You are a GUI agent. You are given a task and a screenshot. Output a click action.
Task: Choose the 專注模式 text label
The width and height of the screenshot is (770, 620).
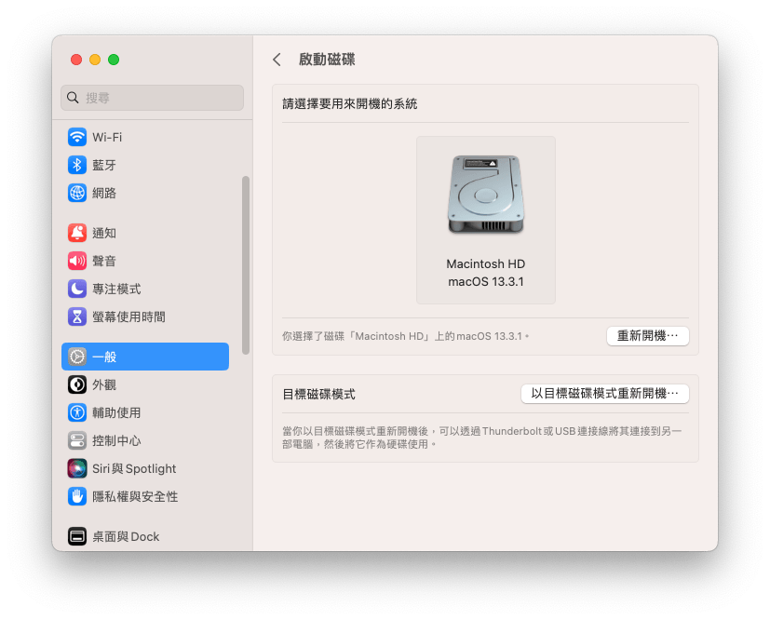[116, 289]
